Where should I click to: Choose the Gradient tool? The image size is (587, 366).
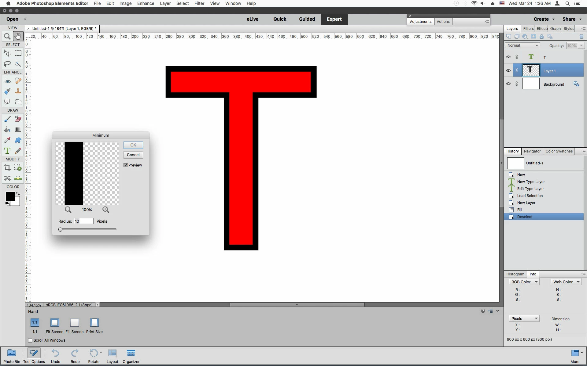click(18, 129)
